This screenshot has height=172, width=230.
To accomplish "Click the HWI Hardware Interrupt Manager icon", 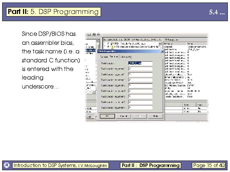I will coord(112,47).
